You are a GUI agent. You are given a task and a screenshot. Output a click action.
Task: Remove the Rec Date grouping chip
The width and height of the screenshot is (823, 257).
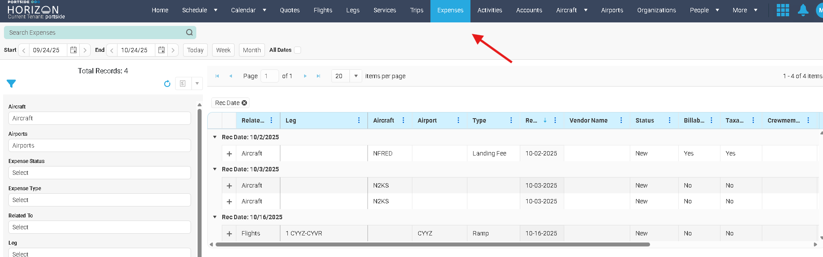(x=244, y=103)
